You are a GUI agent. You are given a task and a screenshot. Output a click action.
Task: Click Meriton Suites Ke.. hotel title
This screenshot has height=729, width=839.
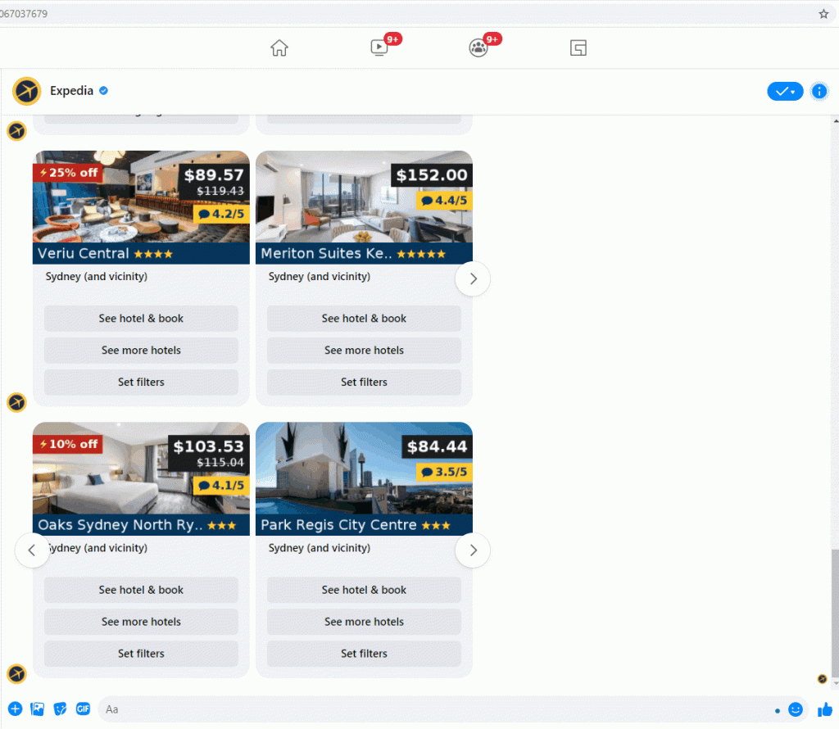point(326,254)
